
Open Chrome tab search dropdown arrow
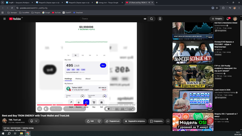pyautogui.click(x=3, y=3)
